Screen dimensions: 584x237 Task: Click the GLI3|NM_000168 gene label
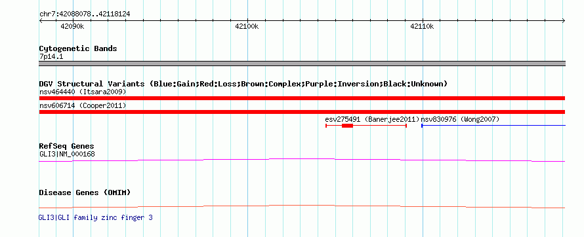click(67, 154)
